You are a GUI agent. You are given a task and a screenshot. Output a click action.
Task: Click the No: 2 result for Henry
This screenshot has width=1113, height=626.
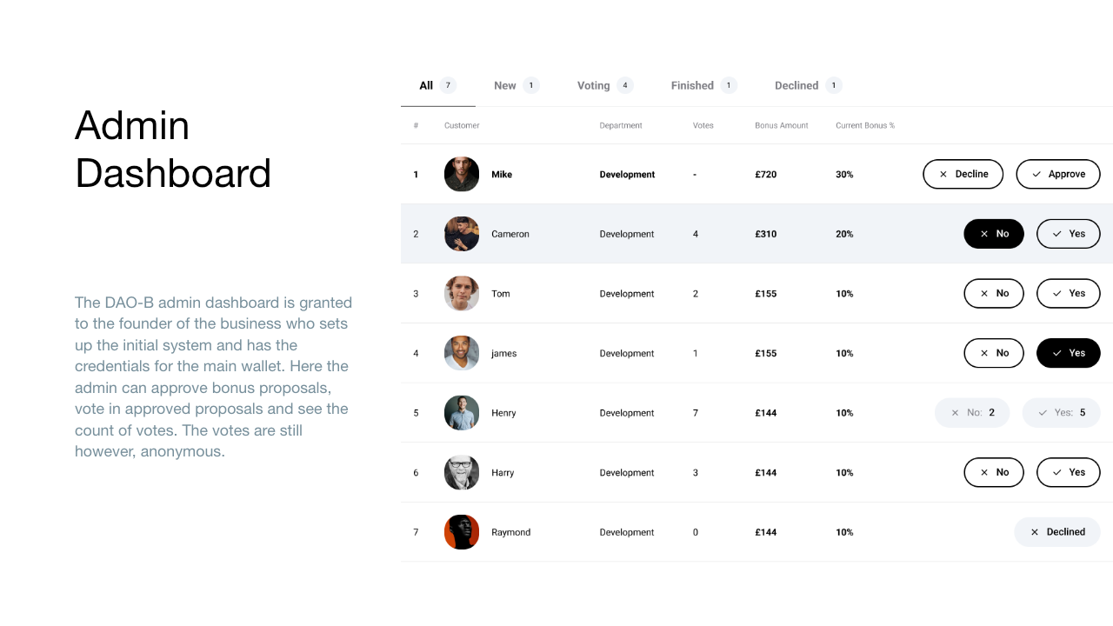point(972,413)
